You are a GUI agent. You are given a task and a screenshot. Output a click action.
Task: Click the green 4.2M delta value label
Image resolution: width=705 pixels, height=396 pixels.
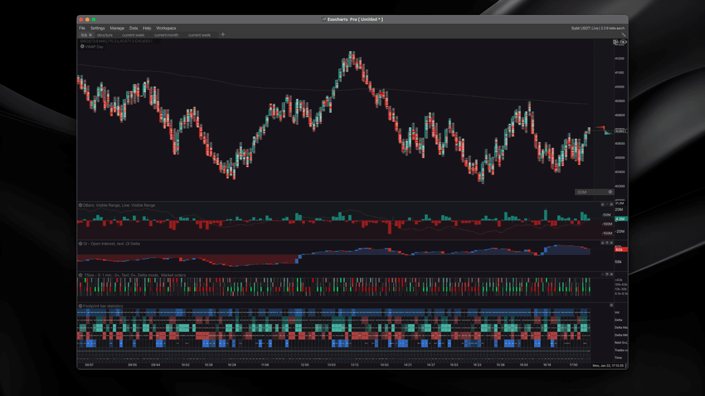[620, 219]
